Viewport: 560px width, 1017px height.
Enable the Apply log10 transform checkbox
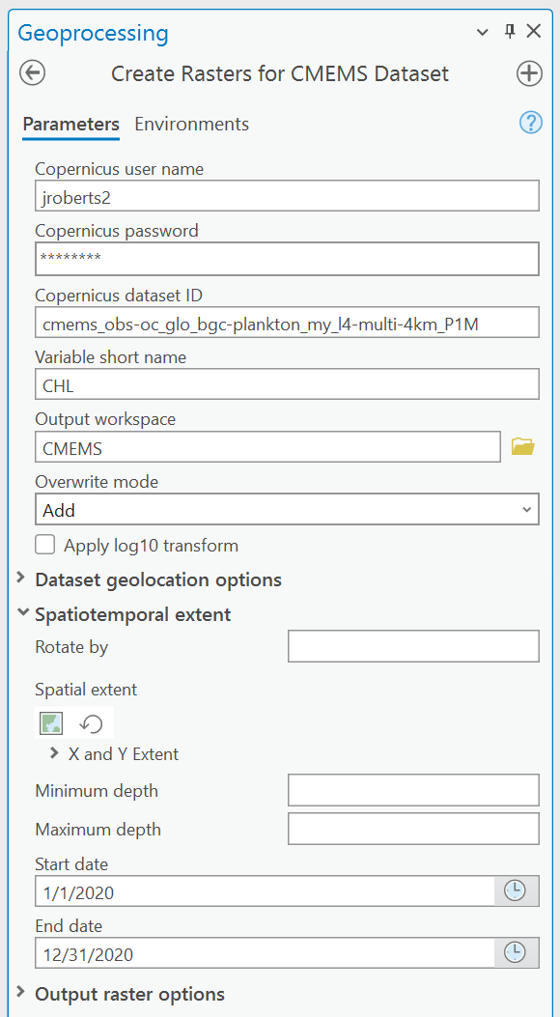click(44, 545)
